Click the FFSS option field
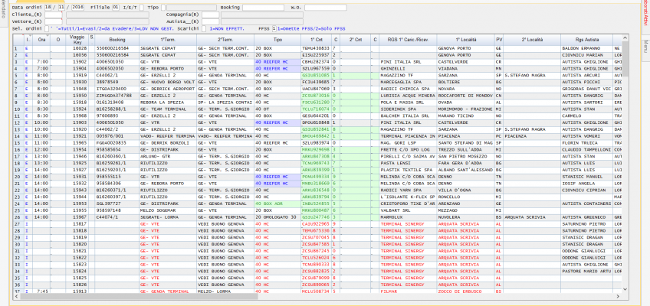Screen dimensions: 650x306 (273, 28)
